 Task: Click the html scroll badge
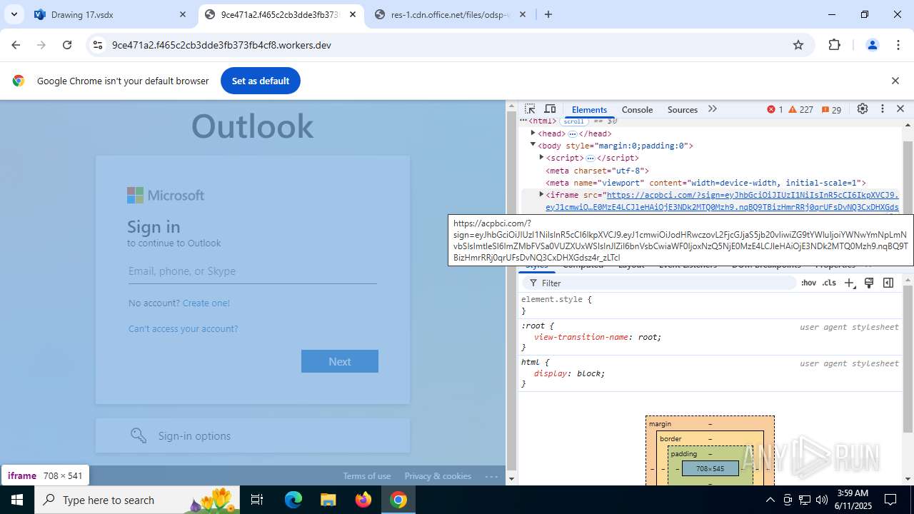pos(574,121)
